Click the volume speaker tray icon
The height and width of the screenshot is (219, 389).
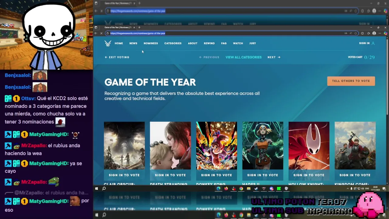click(x=362, y=189)
